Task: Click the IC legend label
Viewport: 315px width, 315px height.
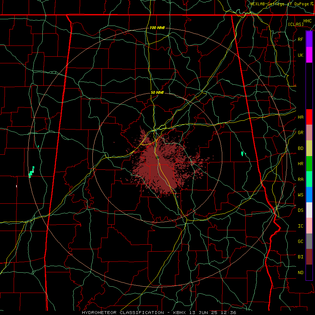Action: [x=300, y=226]
